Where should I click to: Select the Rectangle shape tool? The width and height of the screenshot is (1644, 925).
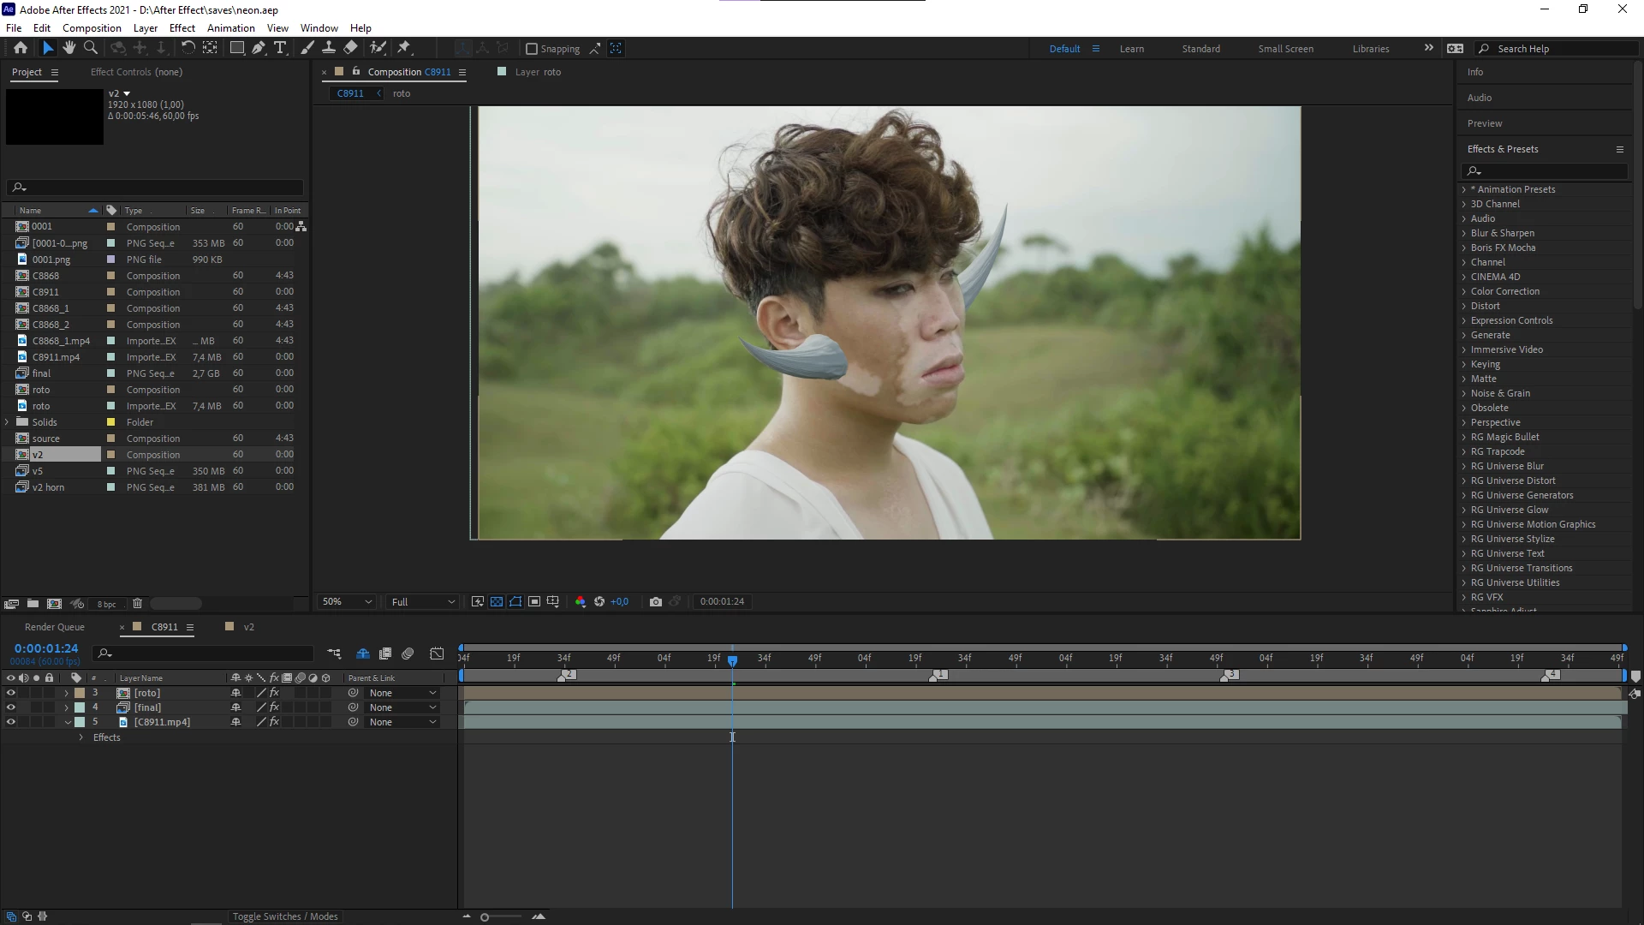click(237, 48)
